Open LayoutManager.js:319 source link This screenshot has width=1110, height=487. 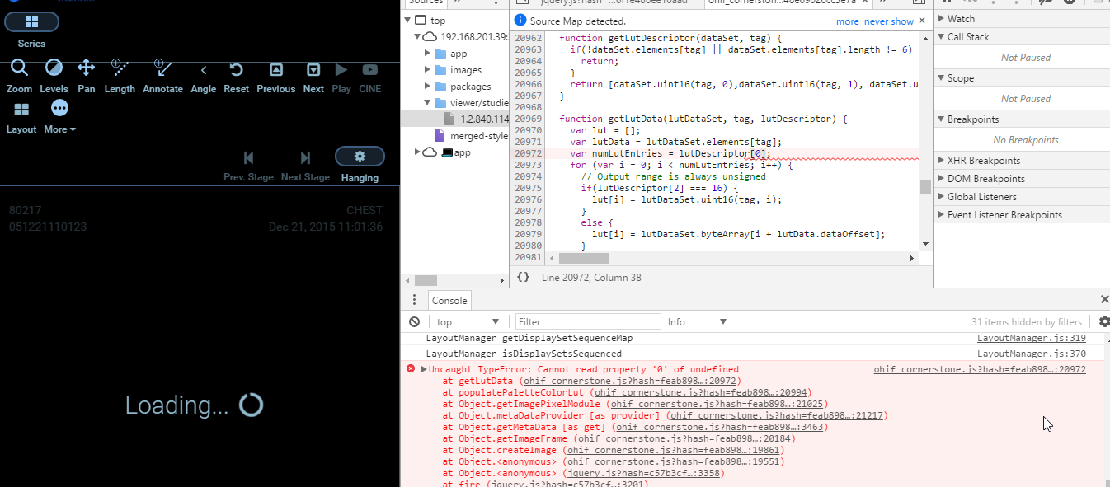tap(1031, 338)
